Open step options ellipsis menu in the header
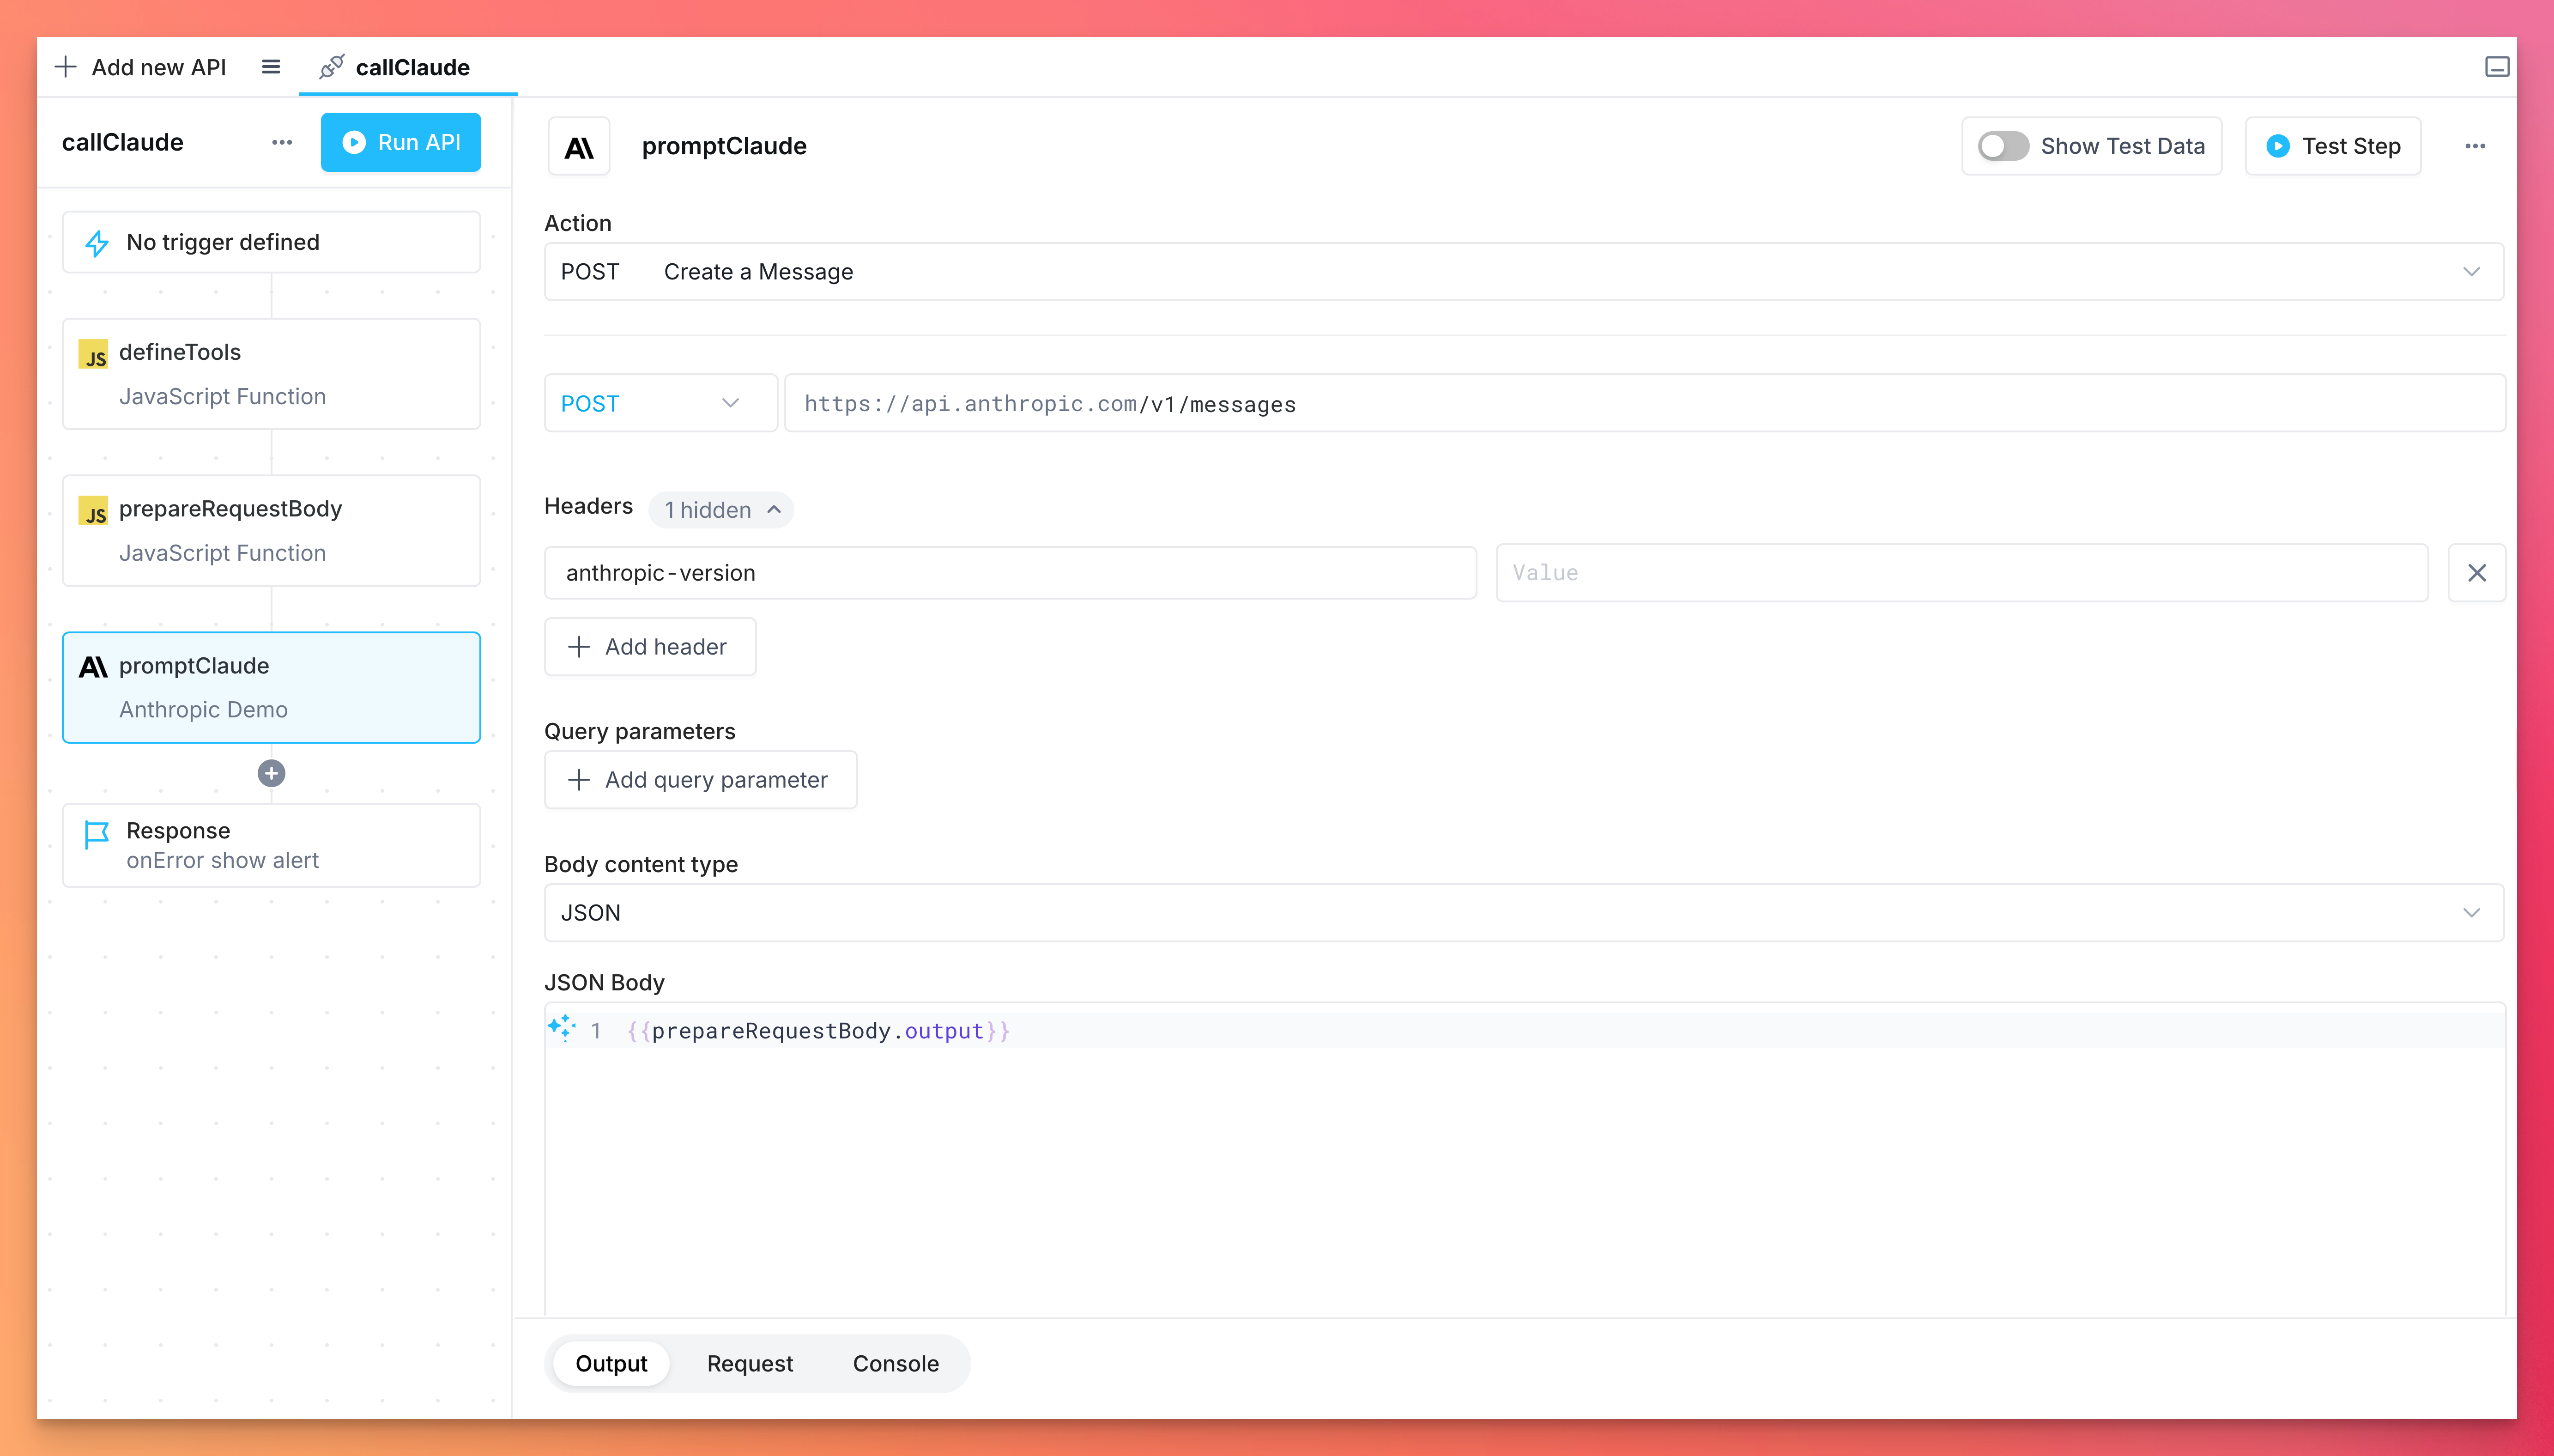Image resolution: width=2554 pixels, height=1456 pixels. coord(2475,146)
